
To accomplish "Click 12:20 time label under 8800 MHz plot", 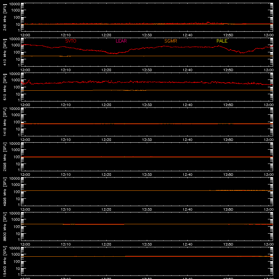I will pyautogui.click(x=106, y=244).
